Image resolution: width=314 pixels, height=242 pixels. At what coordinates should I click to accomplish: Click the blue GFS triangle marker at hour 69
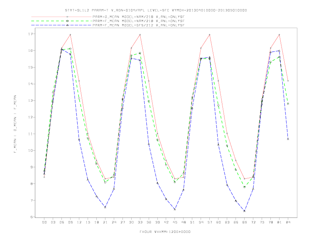(x=244, y=211)
